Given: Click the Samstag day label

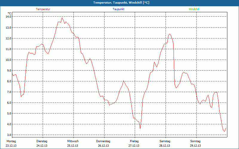Looking at the screenshot, I should click(x=165, y=141).
